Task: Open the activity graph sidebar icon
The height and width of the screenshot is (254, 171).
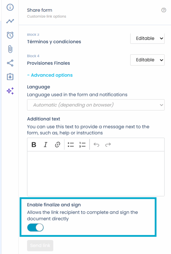Action: pyautogui.click(x=10, y=21)
